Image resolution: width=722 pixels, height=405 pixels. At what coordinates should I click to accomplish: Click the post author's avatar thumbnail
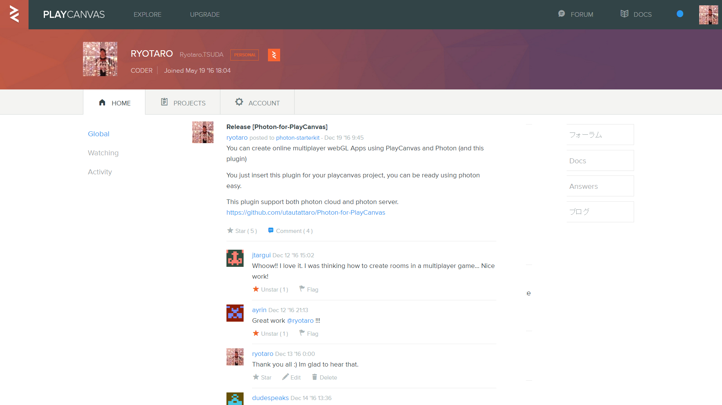[x=203, y=132]
